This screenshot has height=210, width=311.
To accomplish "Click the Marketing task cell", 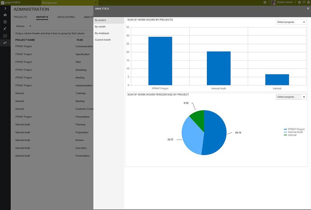I will pyautogui.click(x=81, y=70).
